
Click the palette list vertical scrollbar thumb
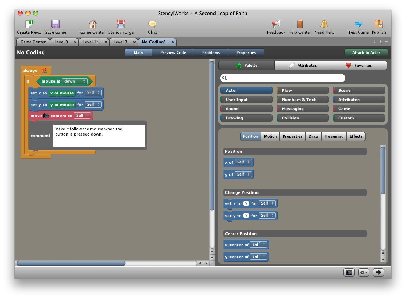coord(383,170)
